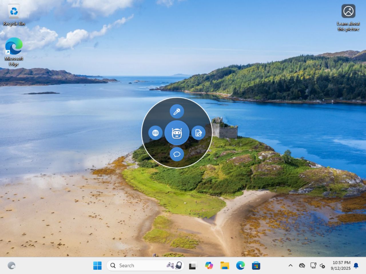The width and height of the screenshot is (366, 274).
Task: Open notifications via the bell icon
Action: tap(356, 265)
